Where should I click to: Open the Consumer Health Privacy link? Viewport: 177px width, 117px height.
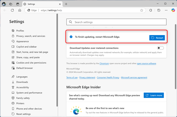coord(108,77)
